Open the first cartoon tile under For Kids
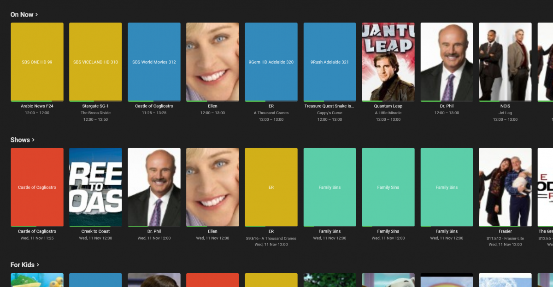Image resolution: width=553 pixels, height=287 pixels. [37, 280]
